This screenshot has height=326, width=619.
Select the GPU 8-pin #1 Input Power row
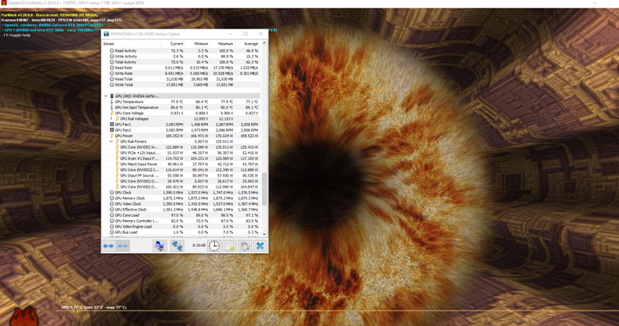click(181, 158)
